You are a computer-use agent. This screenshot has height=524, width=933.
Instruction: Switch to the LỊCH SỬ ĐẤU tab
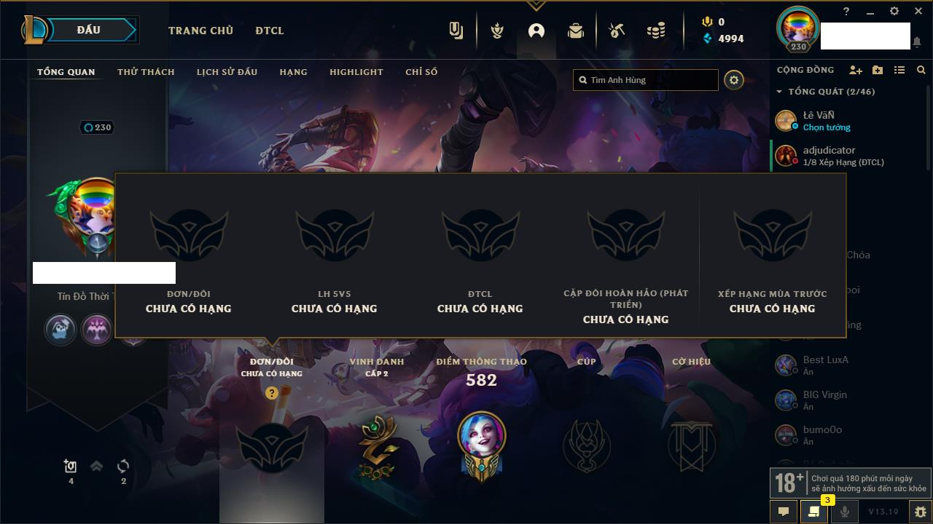227,72
